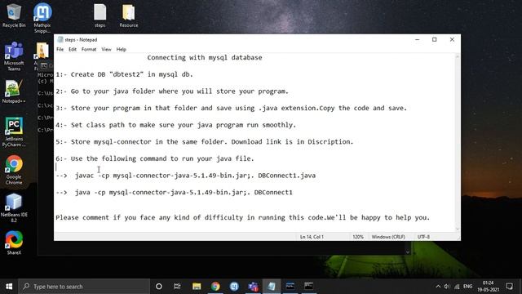Click the Windows Start button

pos(9,287)
